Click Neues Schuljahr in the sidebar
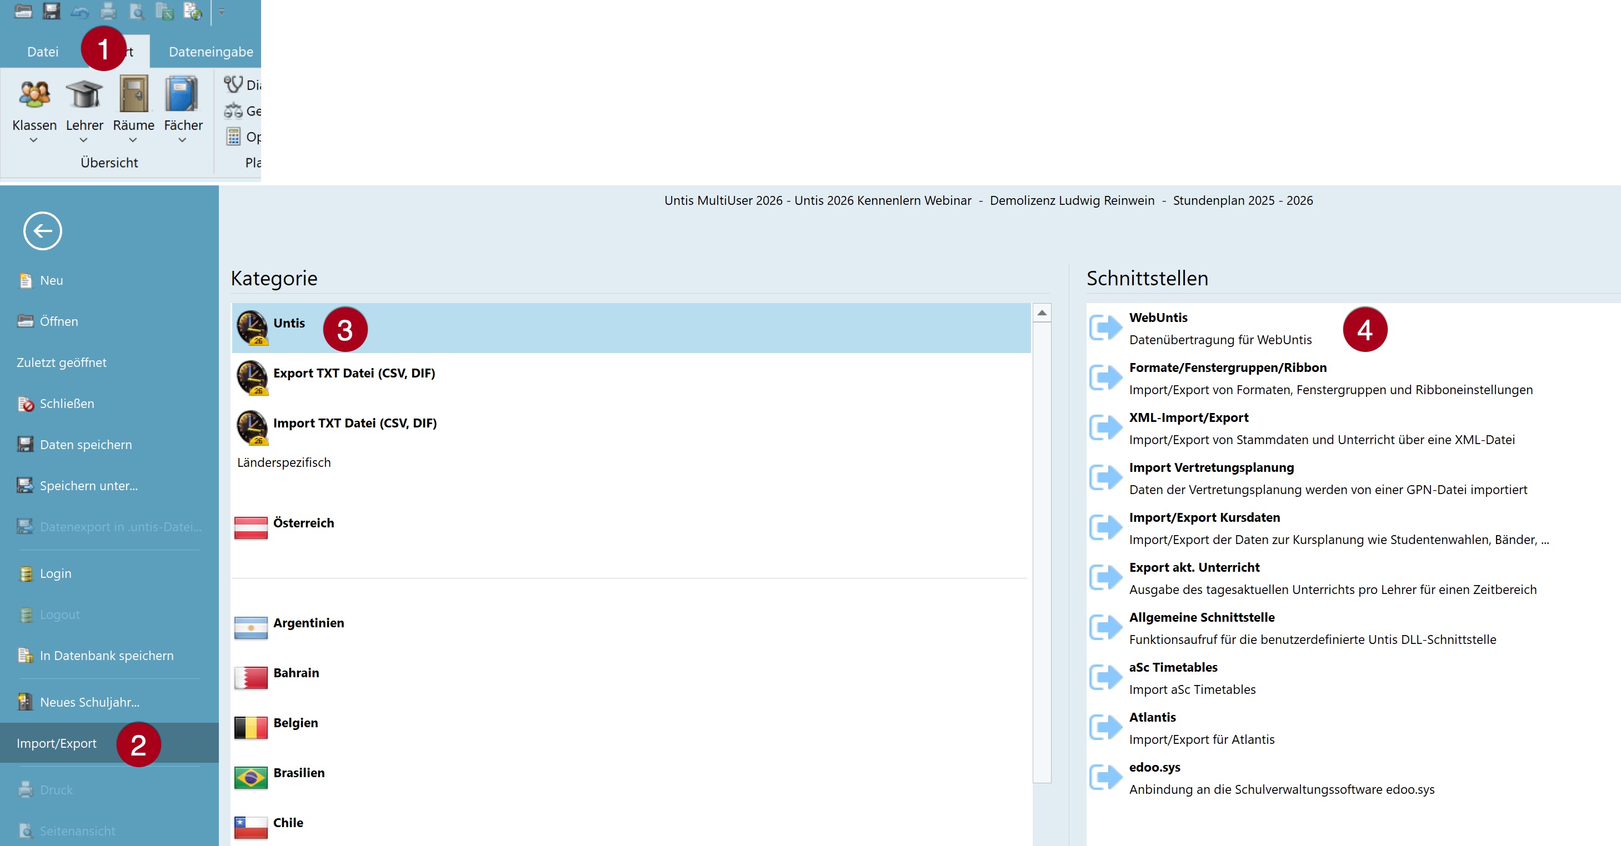 click(x=89, y=702)
